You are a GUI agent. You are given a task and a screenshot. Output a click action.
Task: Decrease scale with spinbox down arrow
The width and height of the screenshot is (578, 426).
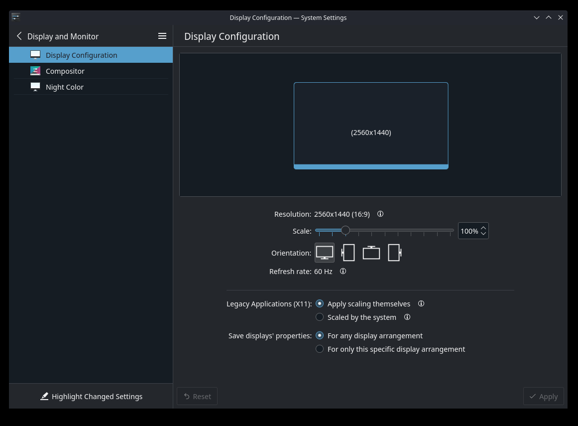pos(483,234)
